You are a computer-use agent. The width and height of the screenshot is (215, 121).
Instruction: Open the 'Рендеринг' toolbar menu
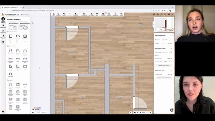pyautogui.click(x=109, y=14)
